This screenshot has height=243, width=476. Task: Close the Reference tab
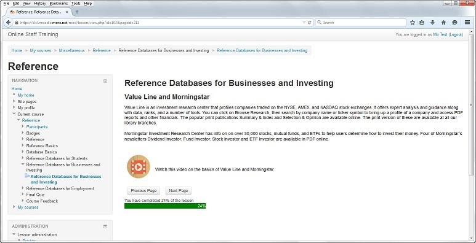pos(67,12)
